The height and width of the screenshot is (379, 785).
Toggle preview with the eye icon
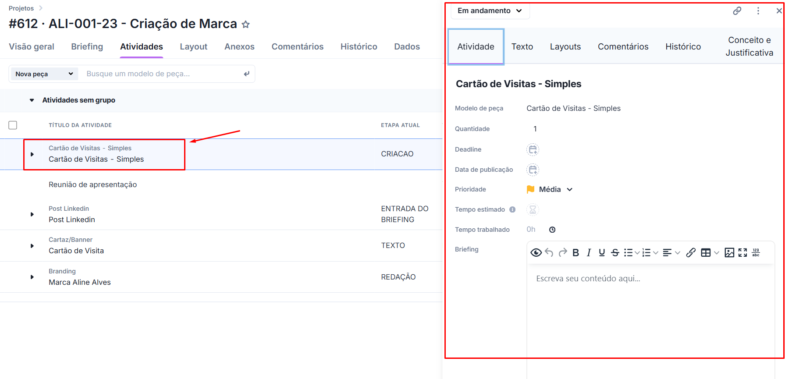point(536,252)
